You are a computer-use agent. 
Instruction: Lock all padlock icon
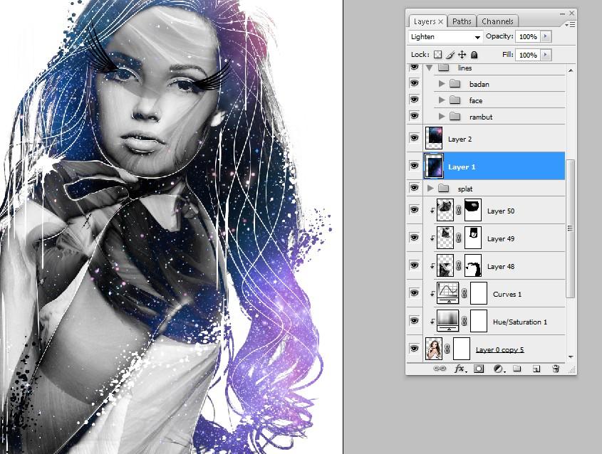tap(474, 55)
